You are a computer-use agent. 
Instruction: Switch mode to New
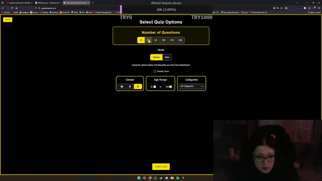167,57
